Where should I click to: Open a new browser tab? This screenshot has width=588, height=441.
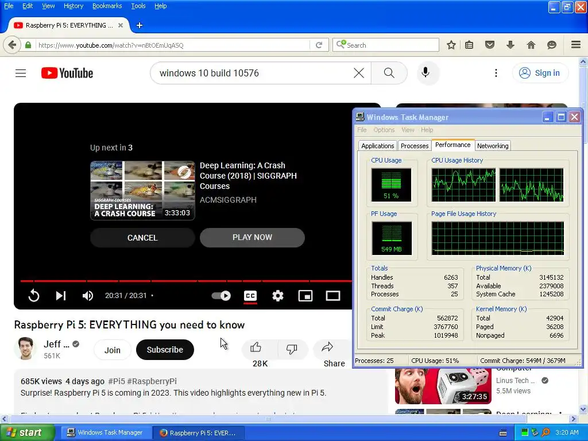pos(140,25)
